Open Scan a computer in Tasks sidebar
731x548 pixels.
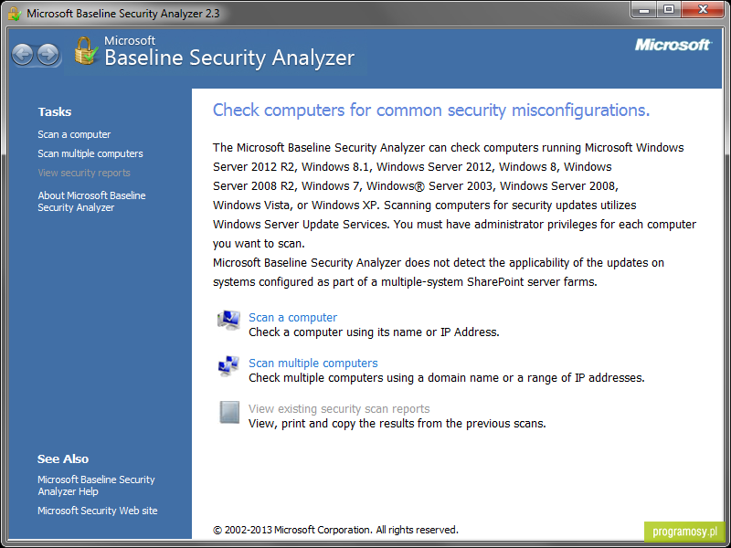click(74, 134)
